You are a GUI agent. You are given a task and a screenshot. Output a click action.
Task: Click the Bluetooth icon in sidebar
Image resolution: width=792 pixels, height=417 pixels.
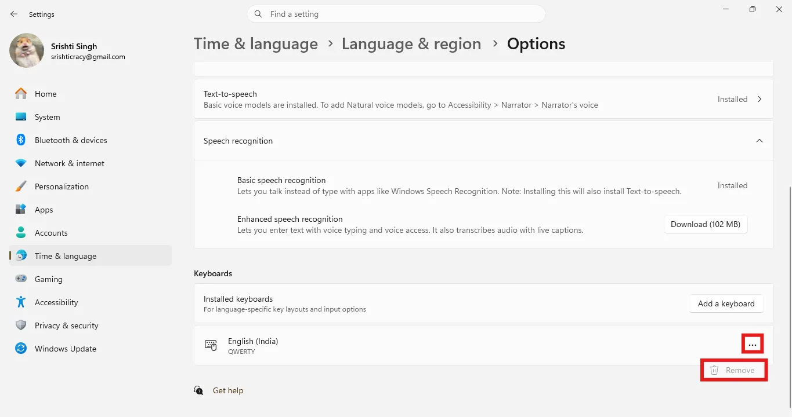coord(21,140)
